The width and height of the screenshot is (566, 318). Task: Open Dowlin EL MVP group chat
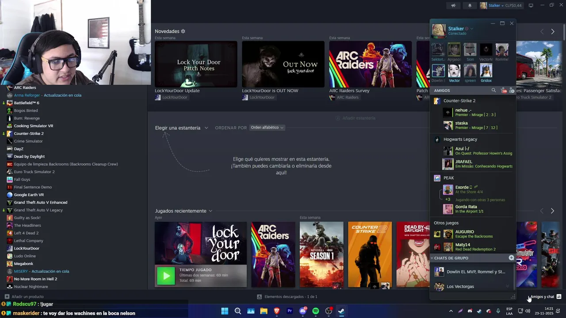coord(473,272)
